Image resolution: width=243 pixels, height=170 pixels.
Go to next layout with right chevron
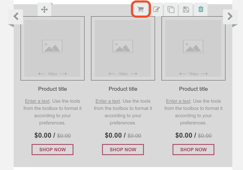click(x=230, y=16)
